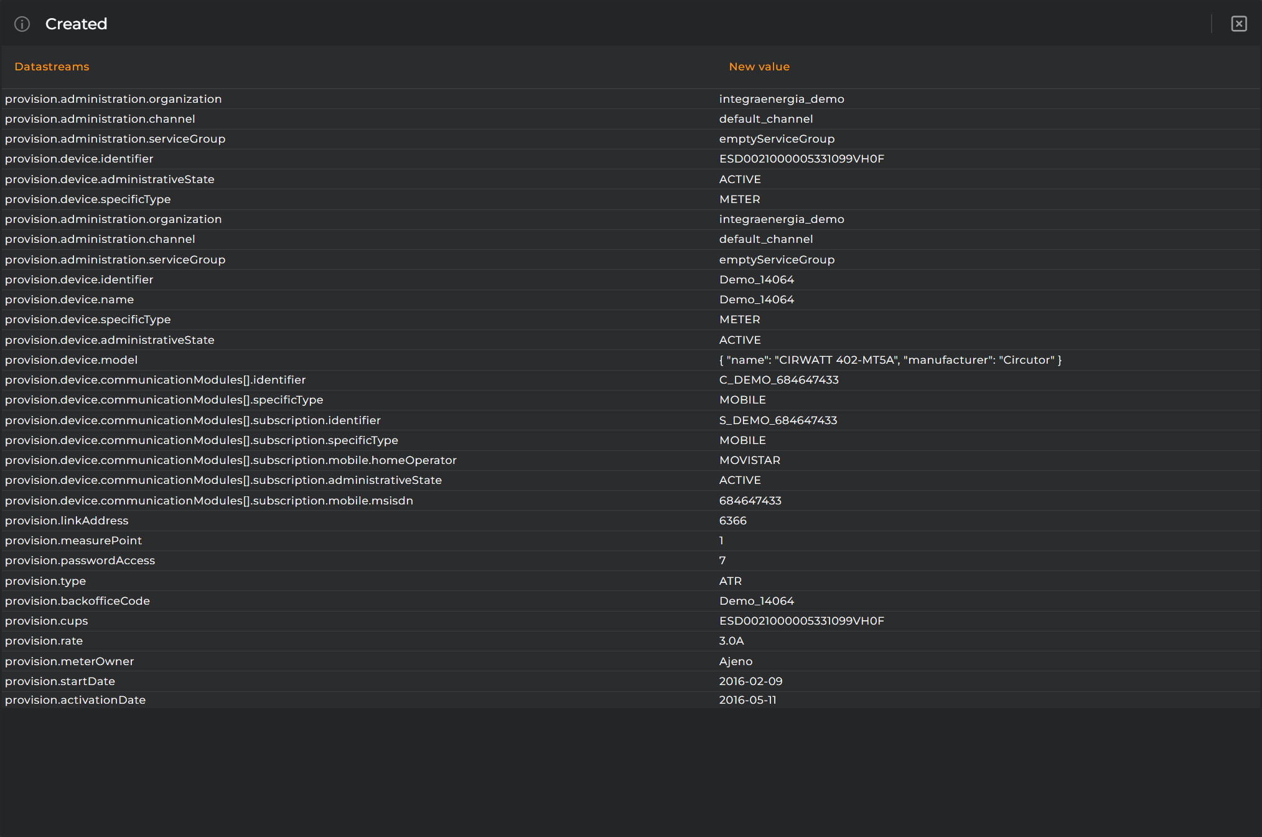Close the Created dialog
This screenshot has width=1262, height=837.
(x=1239, y=24)
